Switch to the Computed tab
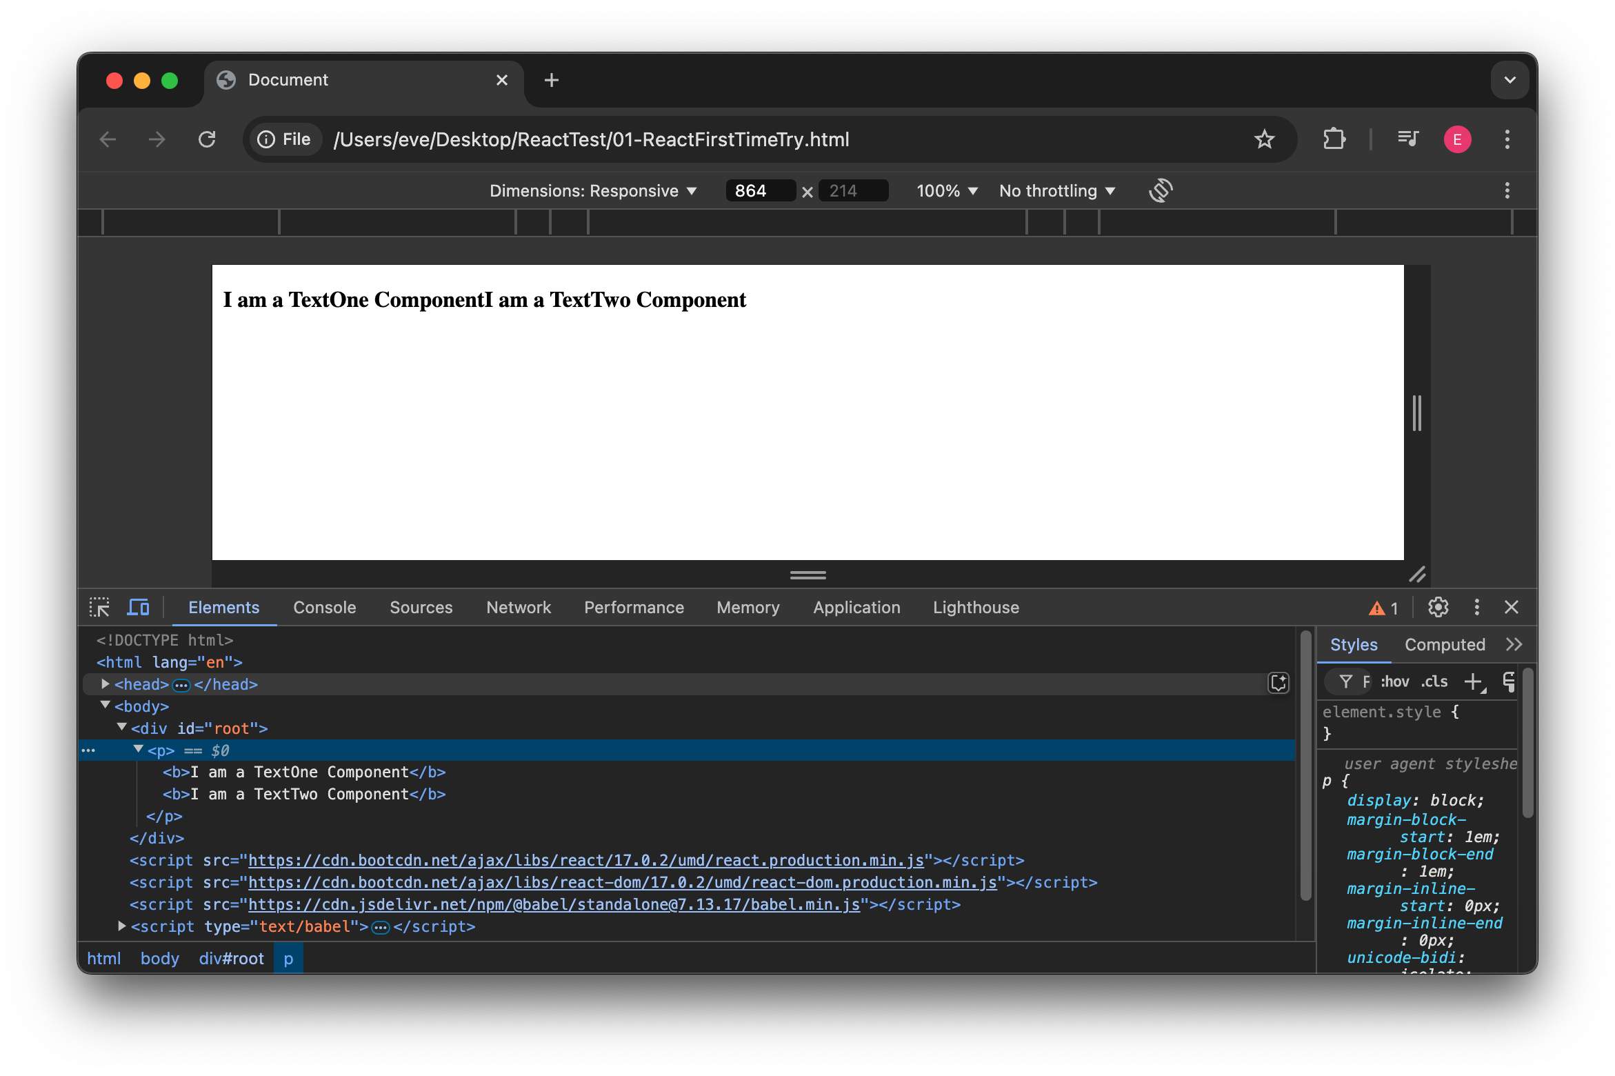Screen dimensions: 1615x1076 pos(1444,644)
